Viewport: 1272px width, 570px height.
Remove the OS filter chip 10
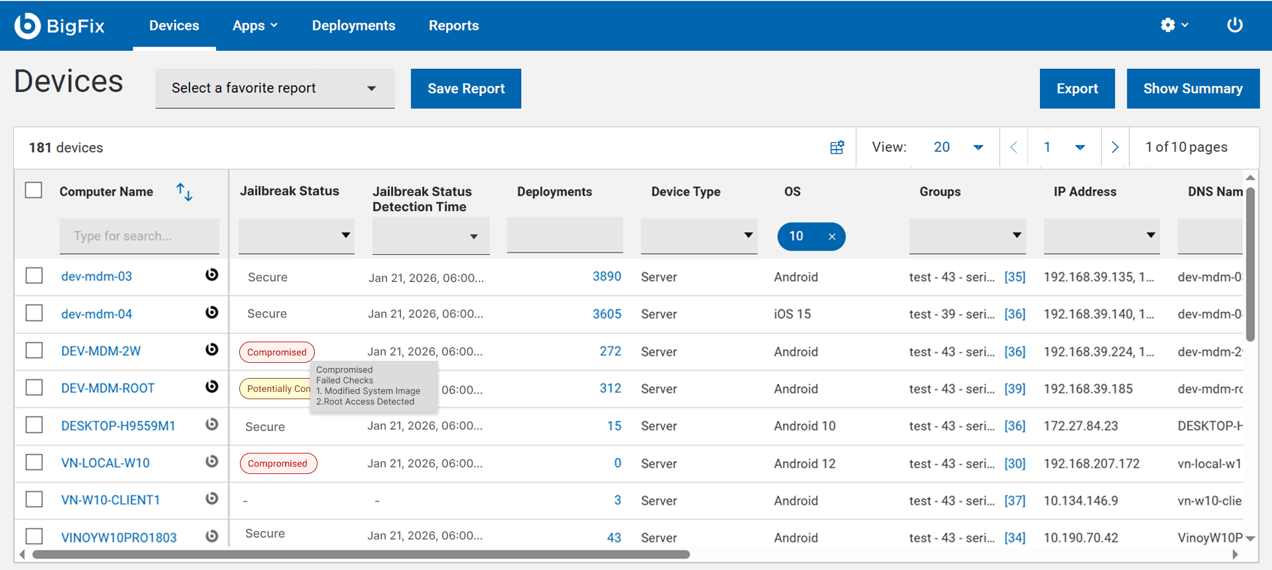832,237
